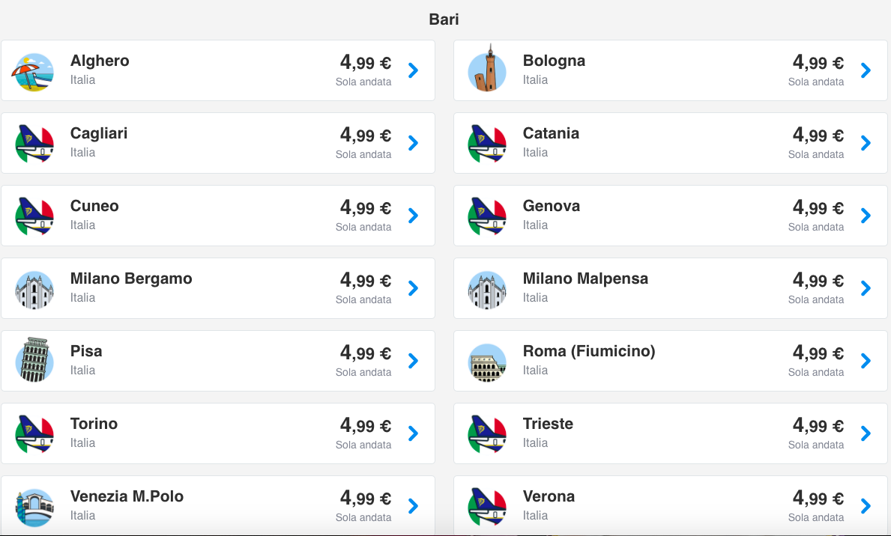The image size is (891, 536).
Task: Click the Venezia bridge icon
Action: 34,508
